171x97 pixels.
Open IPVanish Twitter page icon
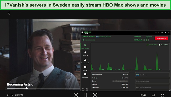click(87, 89)
